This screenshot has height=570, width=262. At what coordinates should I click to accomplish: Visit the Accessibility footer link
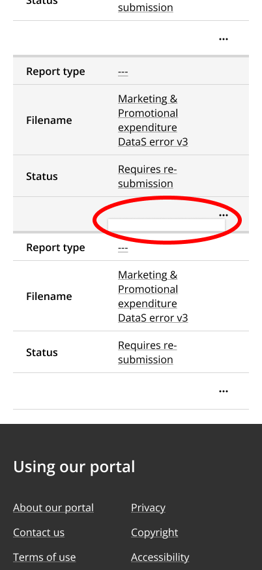coord(160,557)
